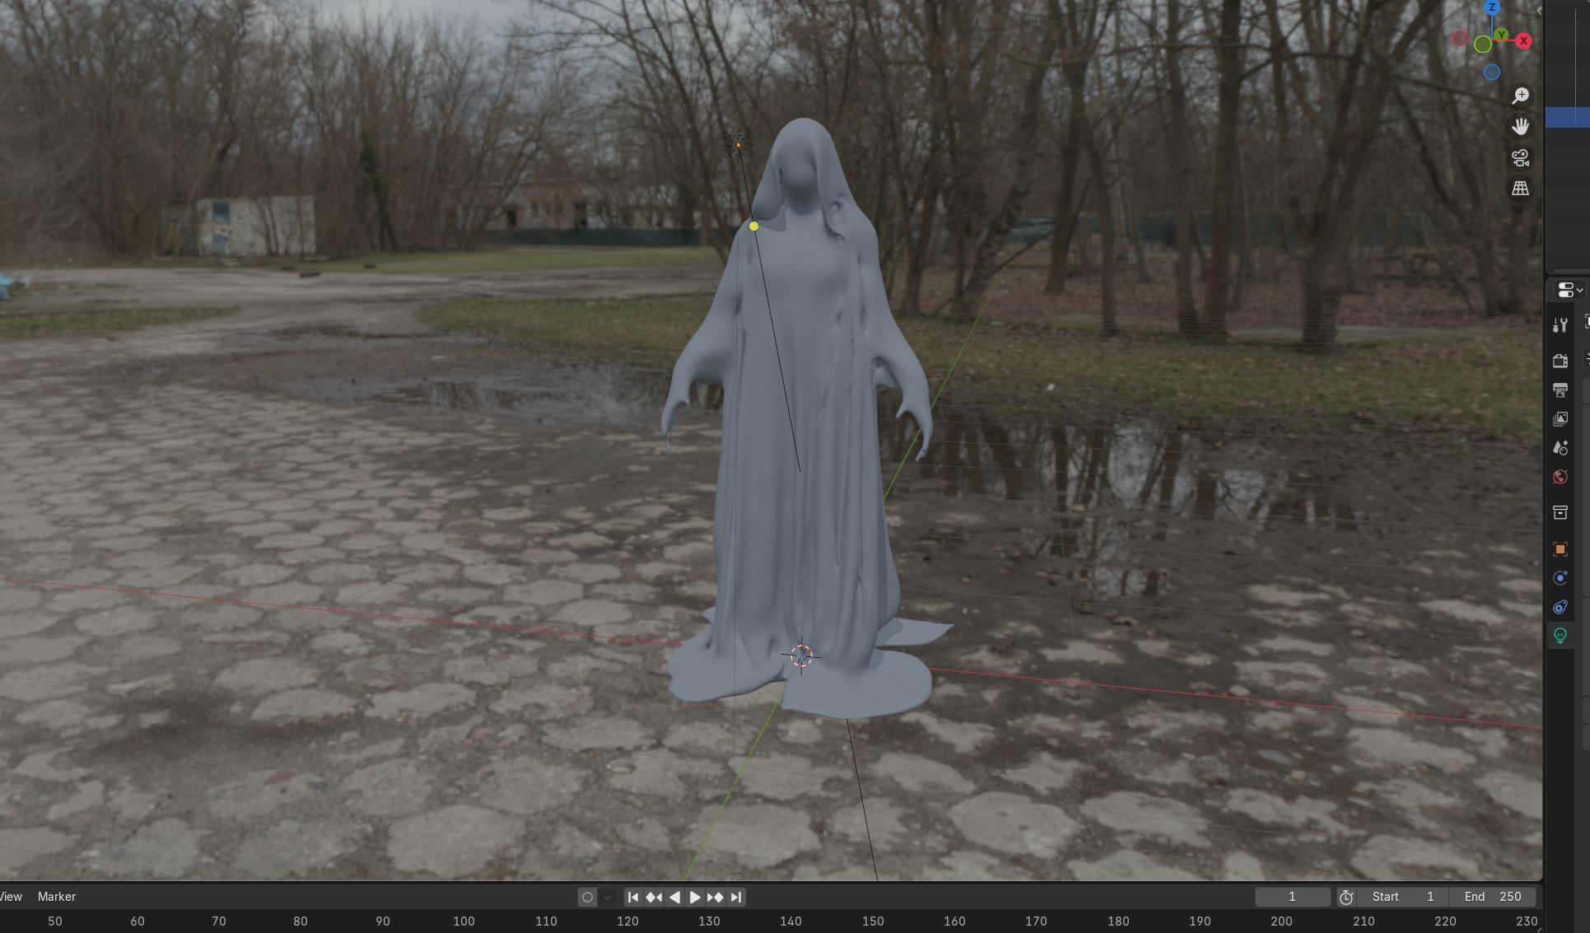Open the Object Constraints properties tab
The width and height of the screenshot is (1590, 933).
[1560, 607]
